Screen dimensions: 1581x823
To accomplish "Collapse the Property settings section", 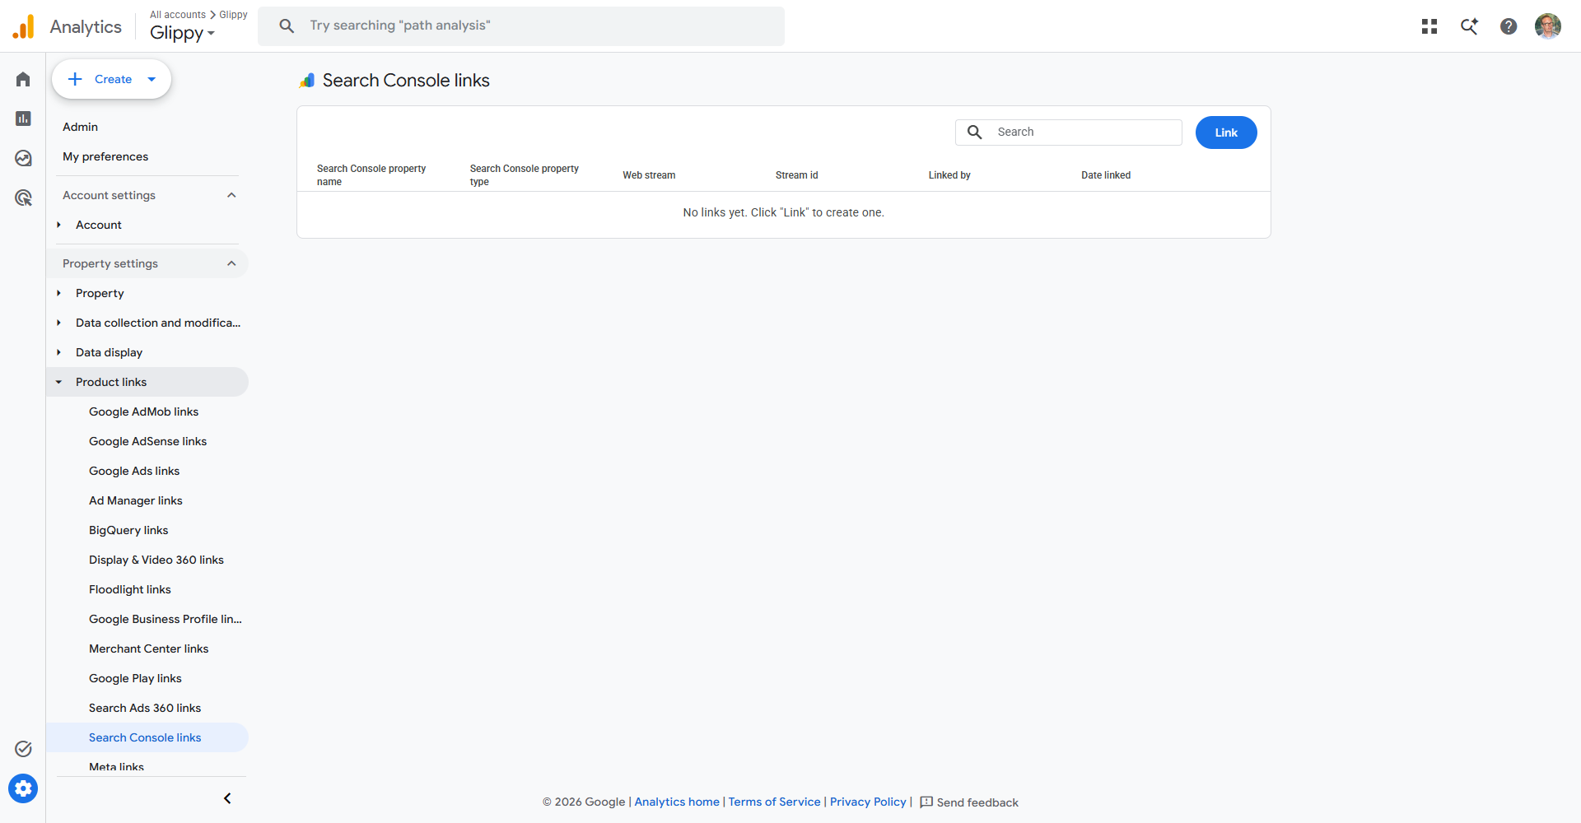I will point(231,263).
